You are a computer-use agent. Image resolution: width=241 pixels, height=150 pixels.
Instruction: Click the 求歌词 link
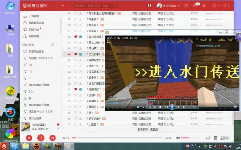click(154, 129)
